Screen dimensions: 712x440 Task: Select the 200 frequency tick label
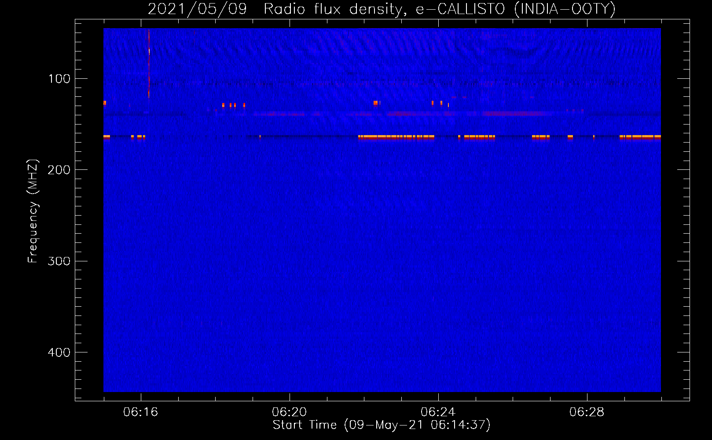point(59,170)
